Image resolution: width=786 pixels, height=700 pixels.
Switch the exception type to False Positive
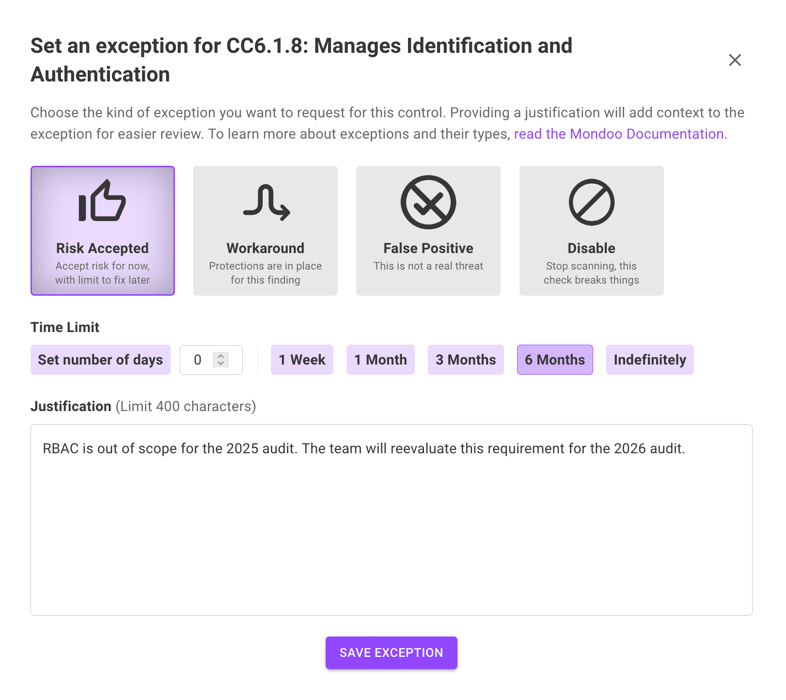click(x=428, y=231)
